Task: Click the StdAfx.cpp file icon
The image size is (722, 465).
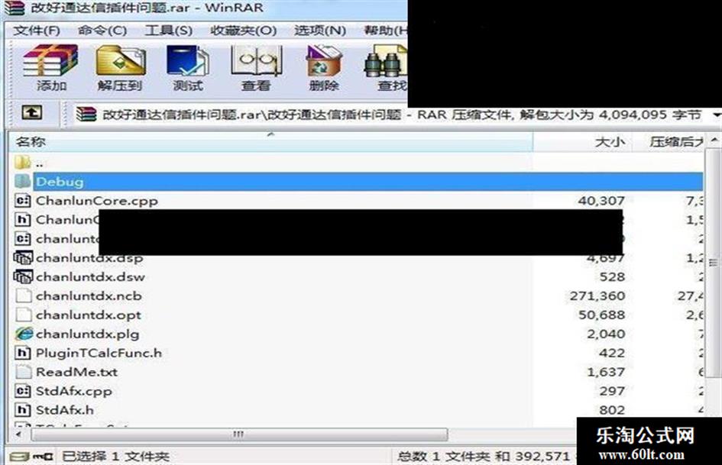Action: (23, 391)
